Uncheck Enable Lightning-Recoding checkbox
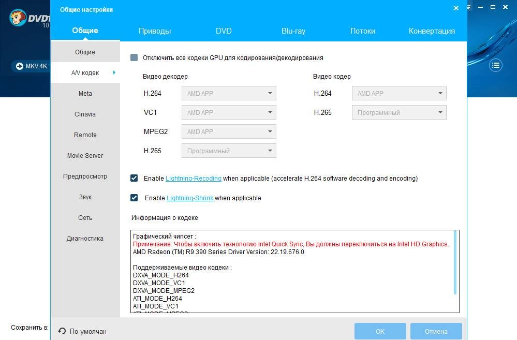 134,178
